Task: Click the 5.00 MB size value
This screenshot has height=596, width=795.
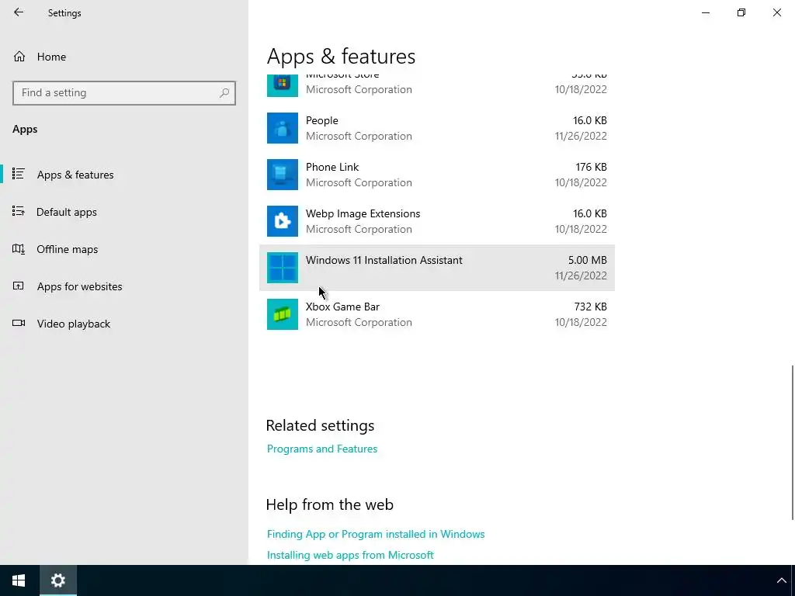Action: pyautogui.click(x=587, y=260)
